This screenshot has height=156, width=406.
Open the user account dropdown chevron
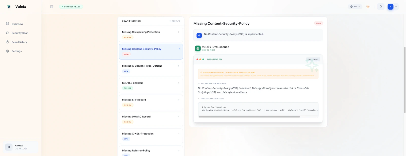[x=396, y=7]
